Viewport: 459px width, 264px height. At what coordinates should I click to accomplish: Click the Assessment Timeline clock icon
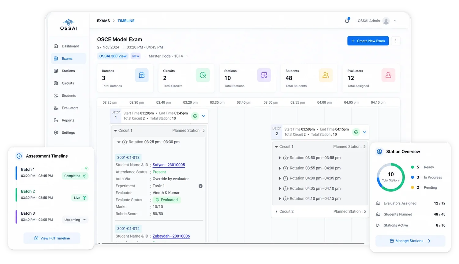pyautogui.click(x=19, y=156)
